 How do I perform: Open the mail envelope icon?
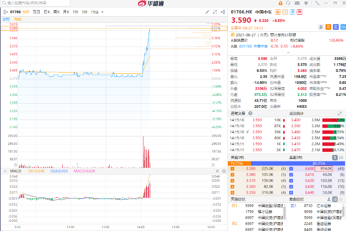coord(297,3)
